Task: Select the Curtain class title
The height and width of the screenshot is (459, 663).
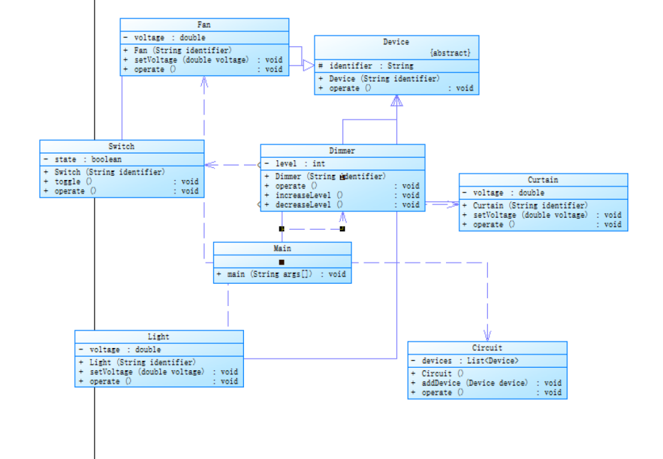Action: [543, 180]
